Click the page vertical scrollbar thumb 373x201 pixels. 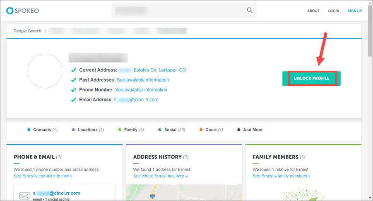tap(370, 31)
